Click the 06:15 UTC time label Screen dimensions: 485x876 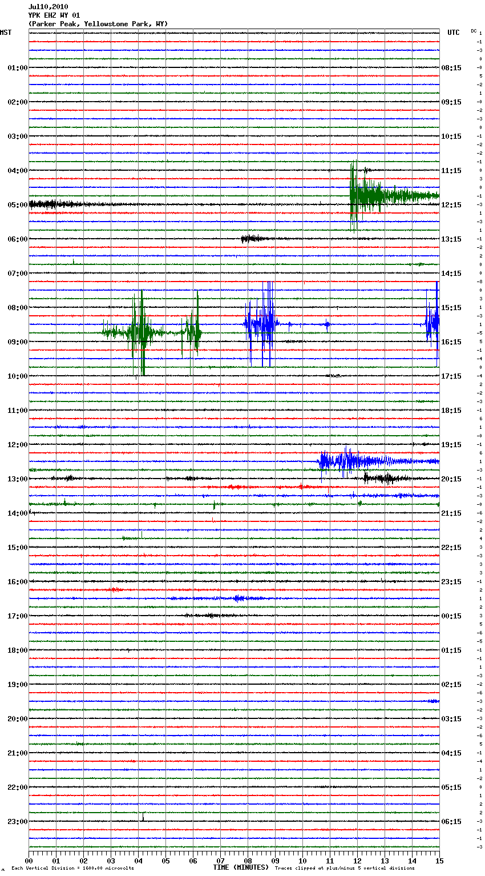click(451, 822)
